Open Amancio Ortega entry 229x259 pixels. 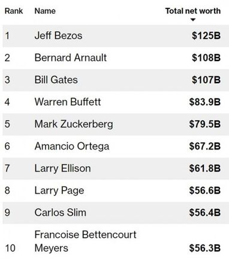click(x=72, y=147)
